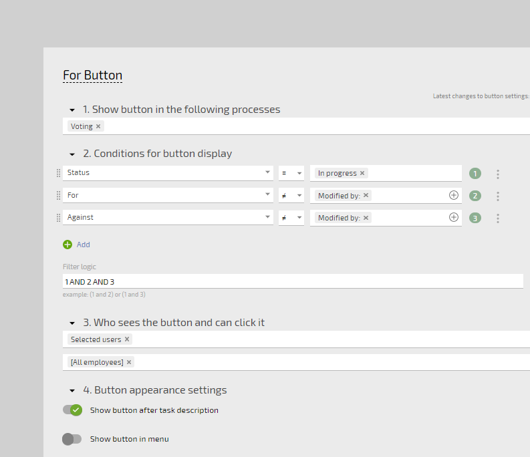Image resolution: width=530 pixels, height=457 pixels.
Task: Open the For field dropdown
Action: [267, 195]
